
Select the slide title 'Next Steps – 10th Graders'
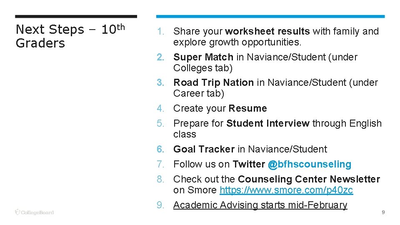70,36
